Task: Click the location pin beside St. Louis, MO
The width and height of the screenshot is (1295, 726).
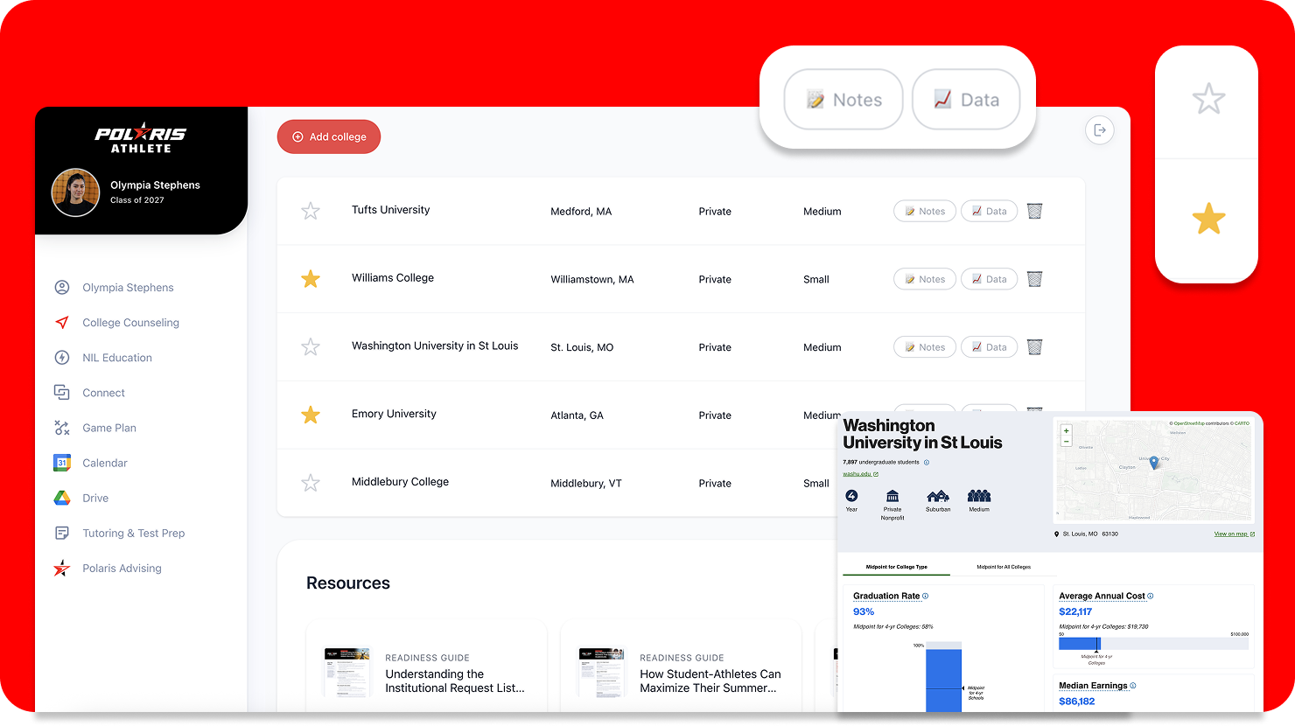Action: point(1057,534)
